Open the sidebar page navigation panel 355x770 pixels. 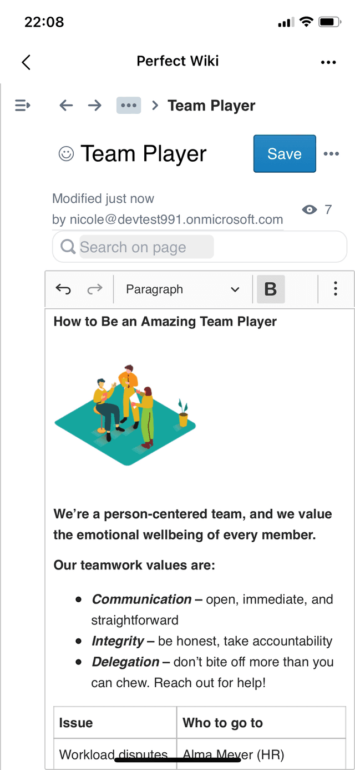[22, 105]
